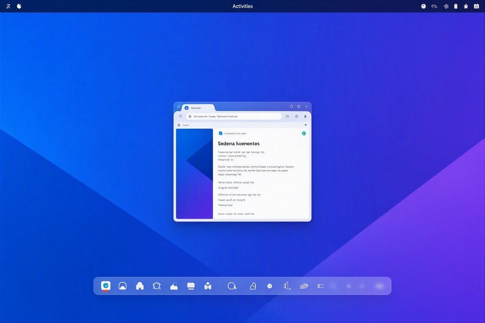Launch the blue checkmark app in the dock
485x323 pixels.
[x=106, y=286]
